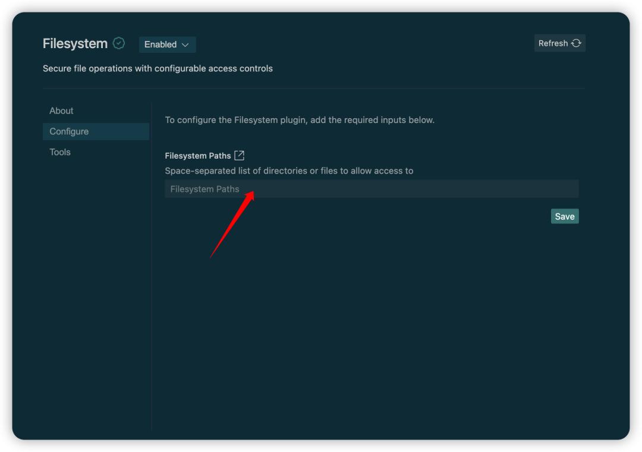Open the Tools tab

[x=60, y=152]
